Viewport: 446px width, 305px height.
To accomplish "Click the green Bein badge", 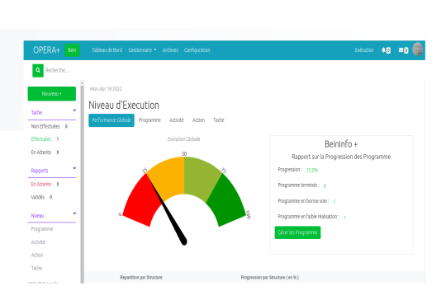I will tap(72, 50).
